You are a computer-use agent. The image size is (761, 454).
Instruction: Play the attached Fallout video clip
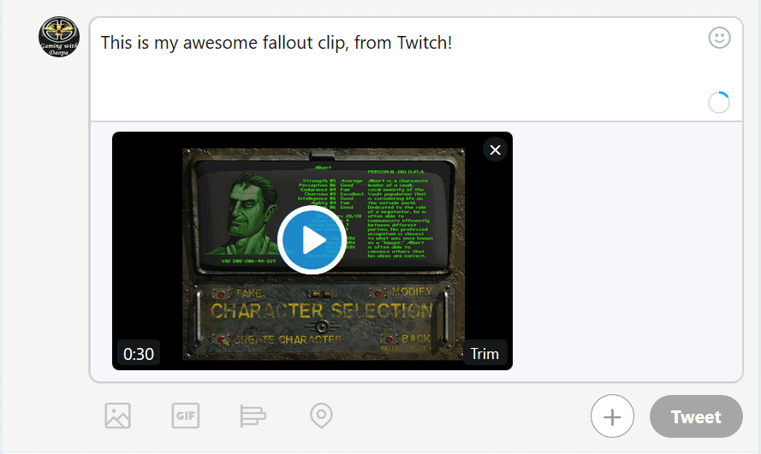312,240
